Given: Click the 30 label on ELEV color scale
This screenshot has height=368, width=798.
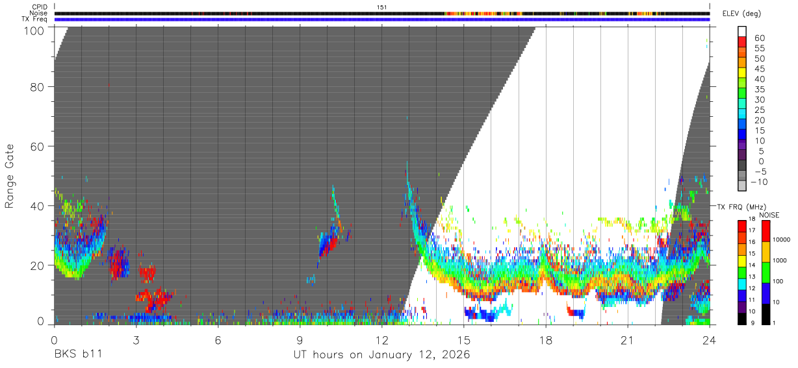Looking at the screenshot, I should [x=759, y=99].
